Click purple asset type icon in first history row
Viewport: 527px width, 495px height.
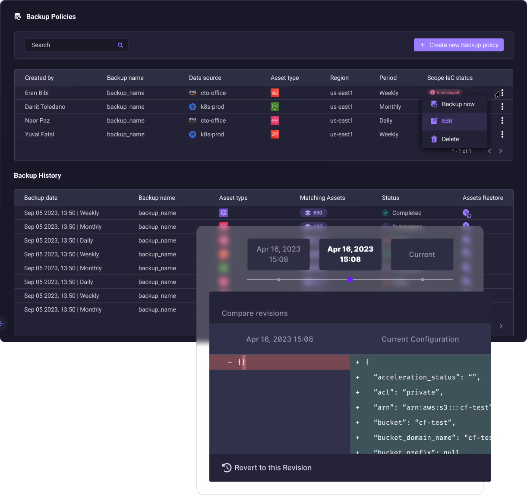coord(224,213)
